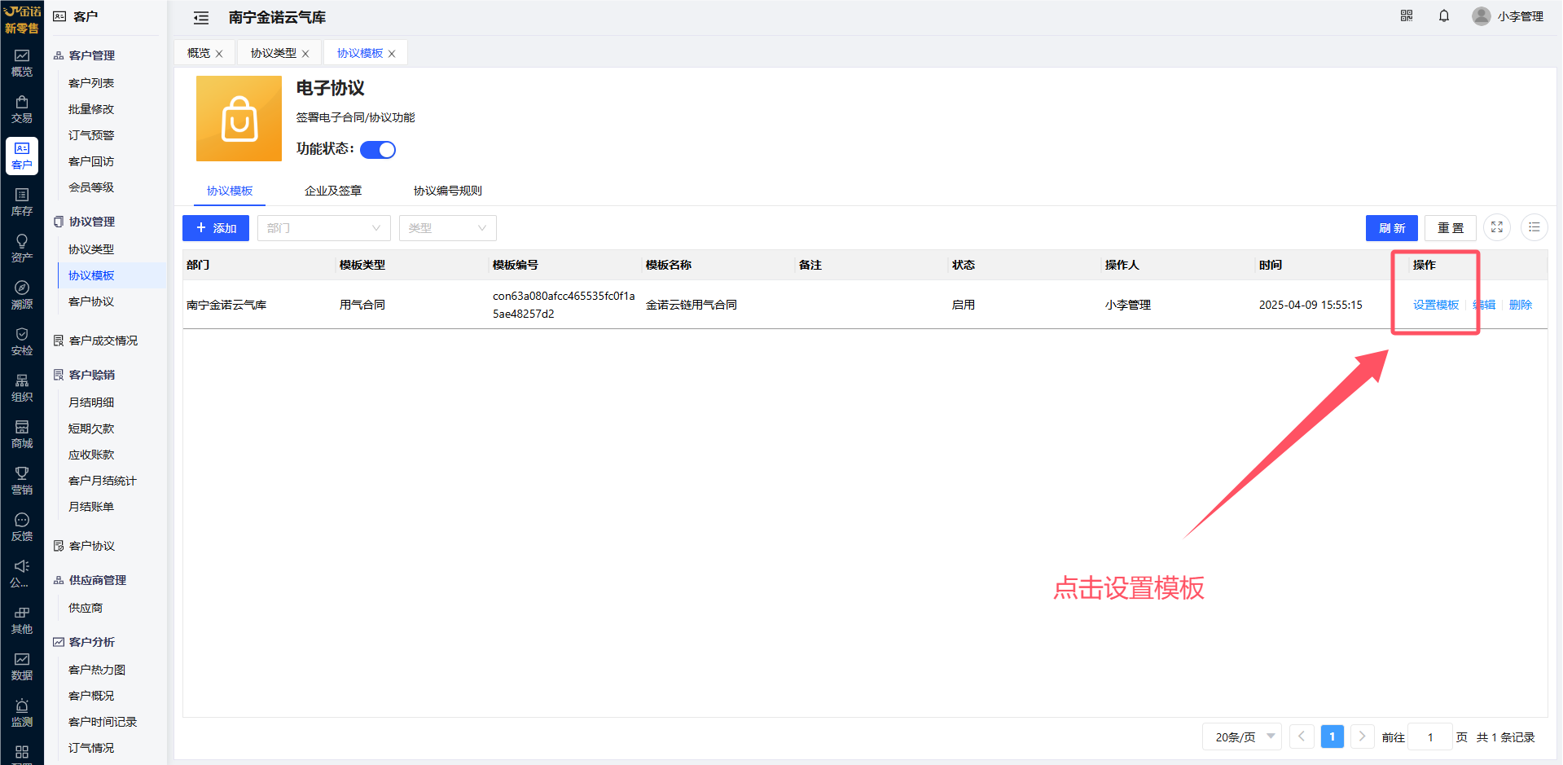This screenshot has height=765, width=1563.
Task: Expand the 客户成交情况 menu group
Action: 103,341
